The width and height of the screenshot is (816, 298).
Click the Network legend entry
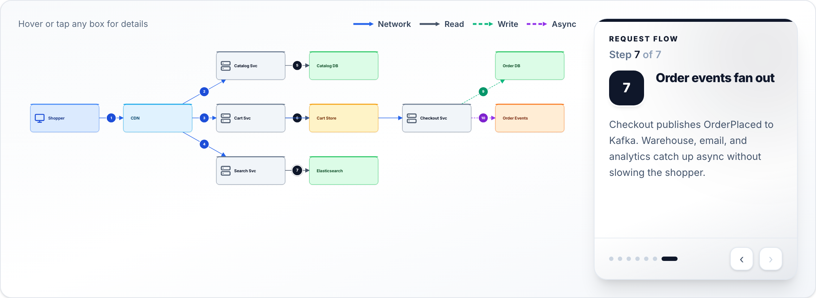coord(382,24)
